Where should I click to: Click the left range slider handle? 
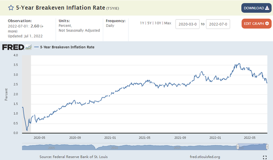238,147
